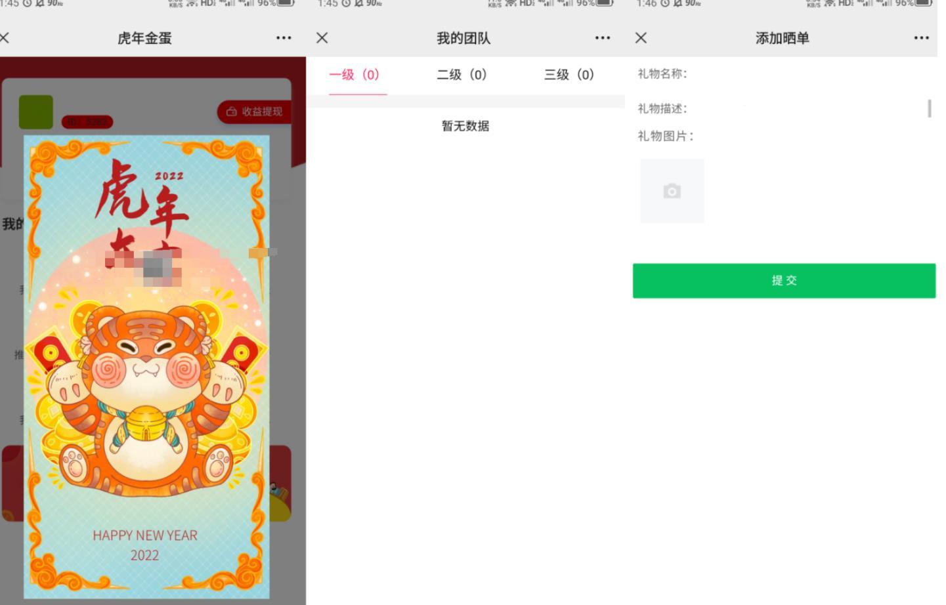Image resolution: width=946 pixels, height=605 pixels.
Task: Tap the HAPPY NEW YEAR text on poster
Action: [x=145, y=535]
